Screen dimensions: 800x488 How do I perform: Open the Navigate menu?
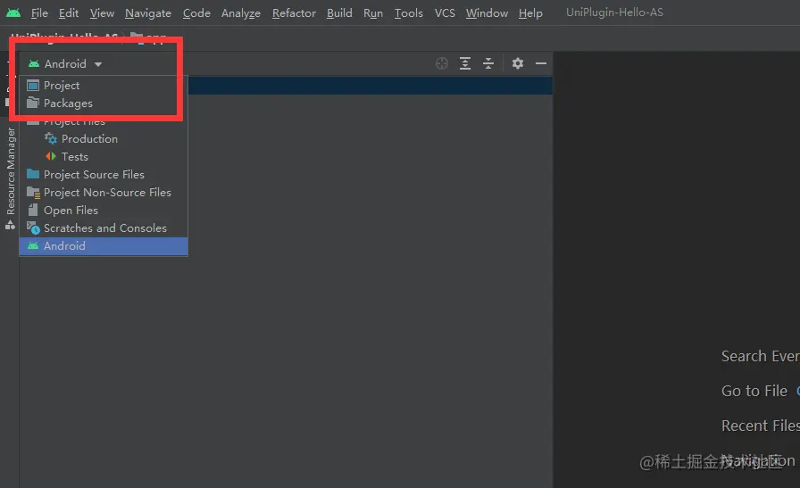pos(148,12)
